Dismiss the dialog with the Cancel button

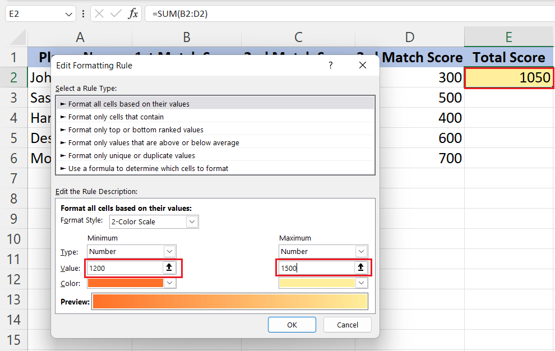tap(348, 325)
